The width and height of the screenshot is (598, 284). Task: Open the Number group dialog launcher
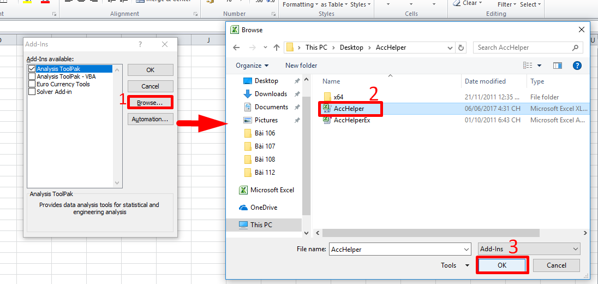(273, 14)
